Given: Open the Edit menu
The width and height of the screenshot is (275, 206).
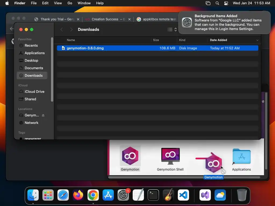Looking at the screenshot, I should pyautogui.click(x=45, y=3).
